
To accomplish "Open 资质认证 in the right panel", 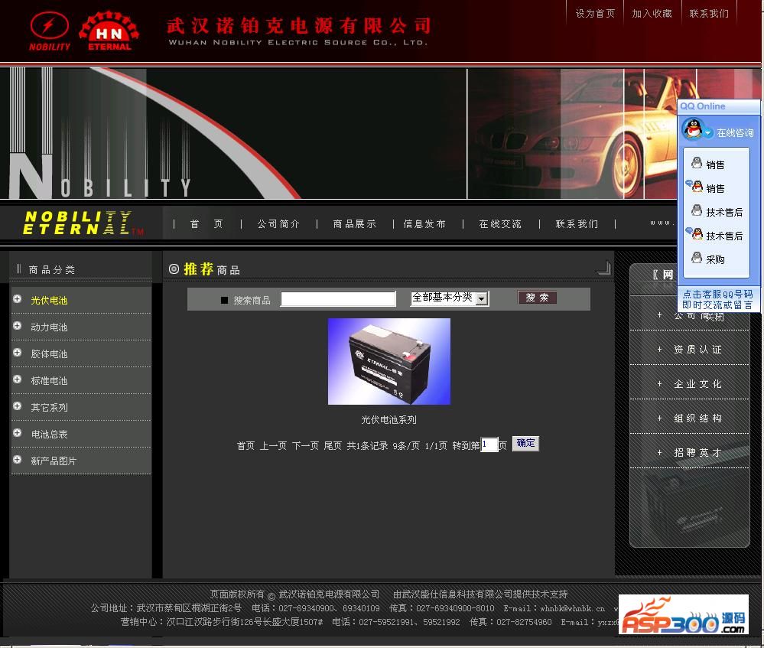I will [x=697, y=350].
